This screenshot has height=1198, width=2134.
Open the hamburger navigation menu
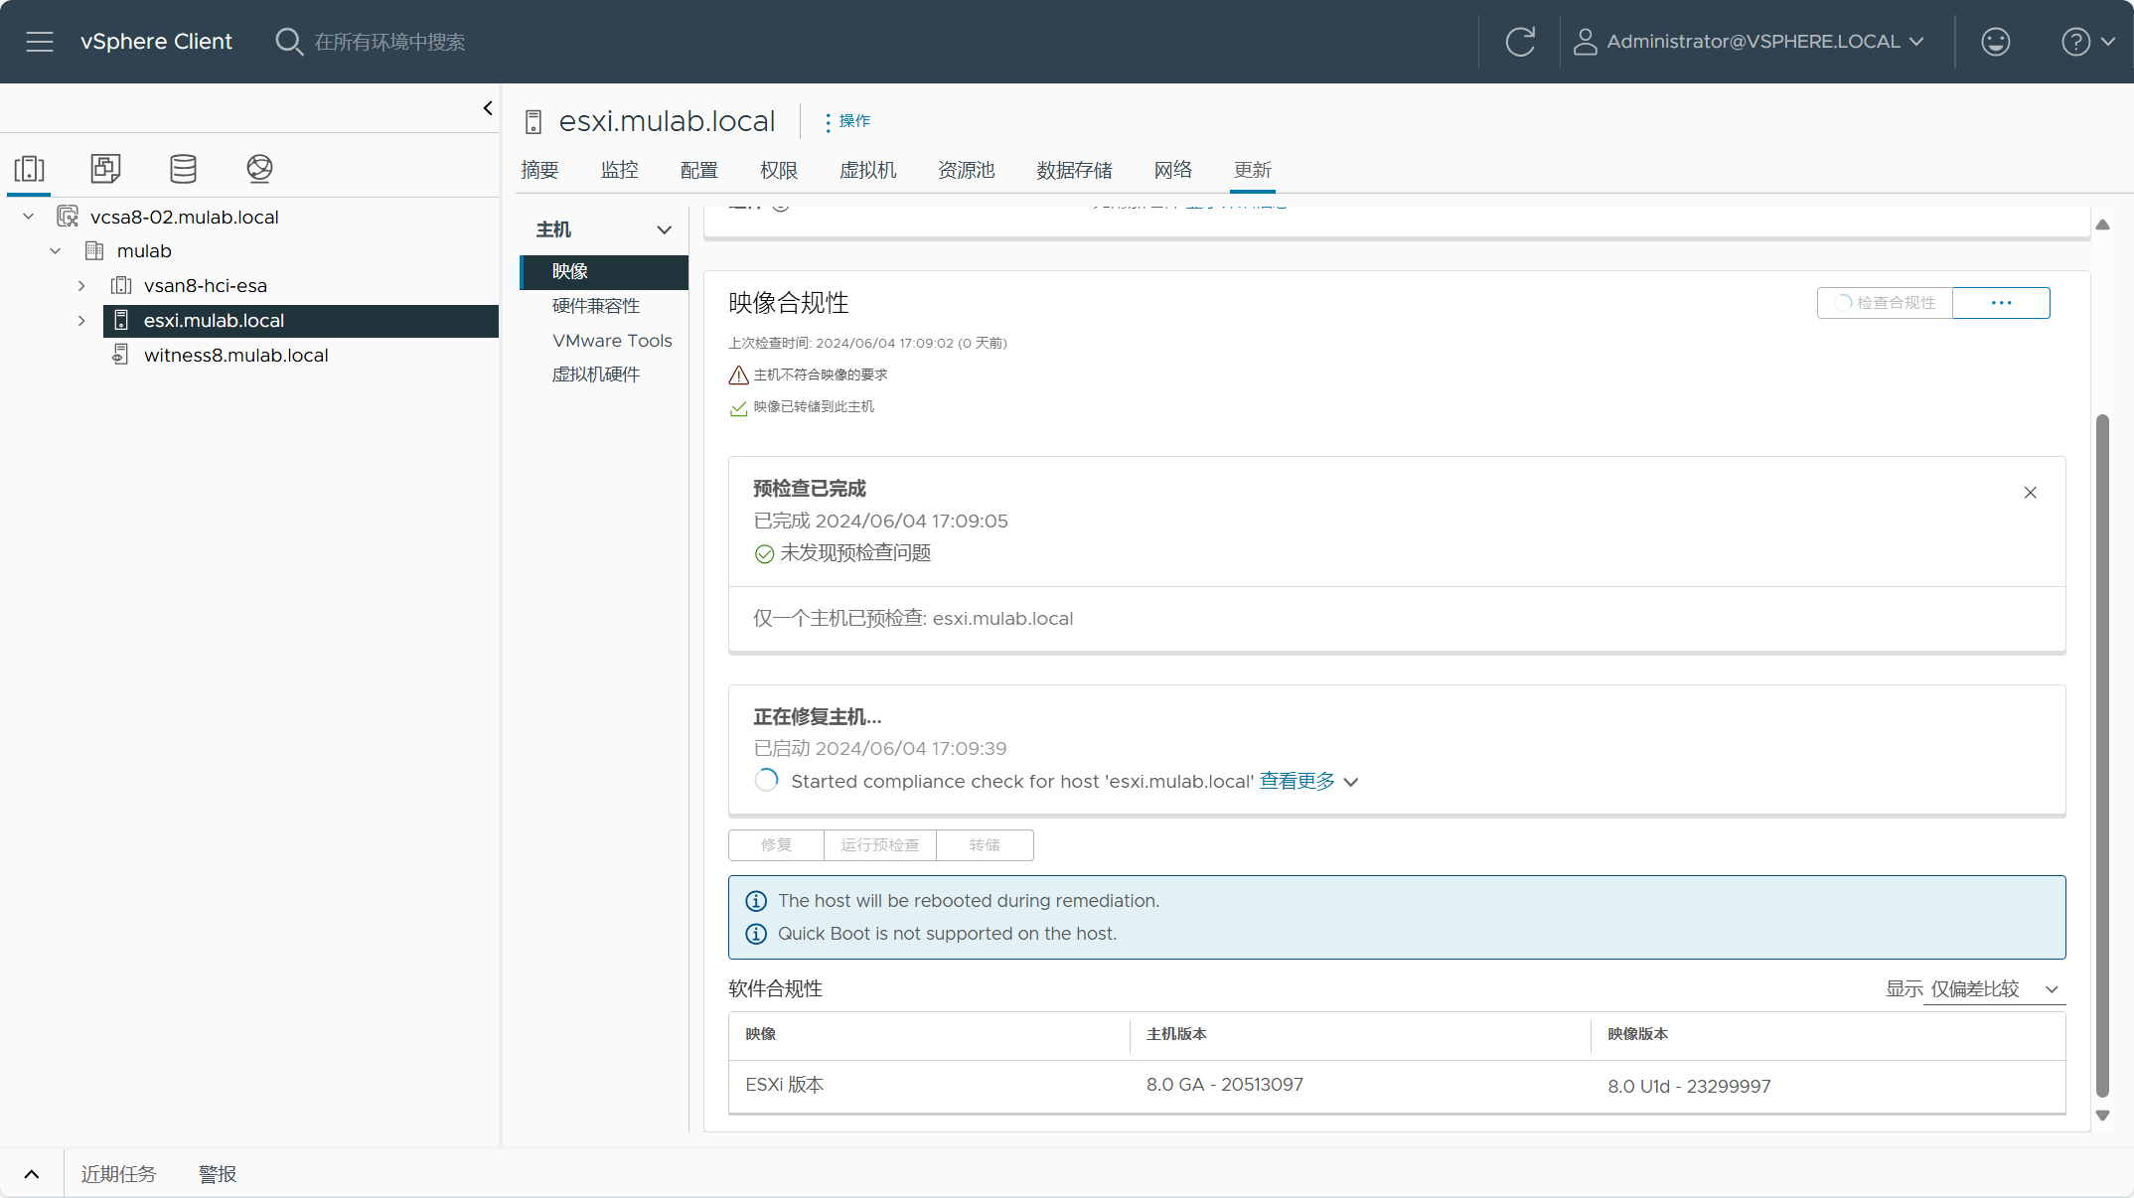(x=40, y=42)
